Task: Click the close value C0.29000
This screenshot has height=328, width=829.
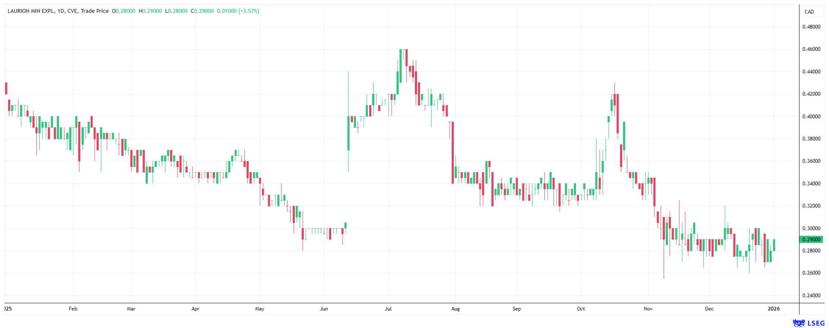Action: click(x=202, y=11)
